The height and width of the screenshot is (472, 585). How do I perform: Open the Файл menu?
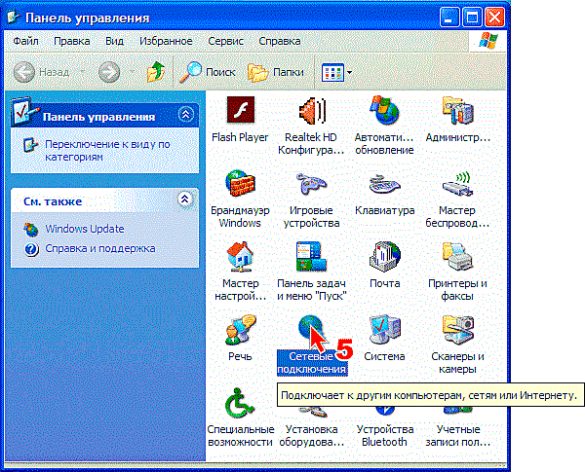coord(25,41)
